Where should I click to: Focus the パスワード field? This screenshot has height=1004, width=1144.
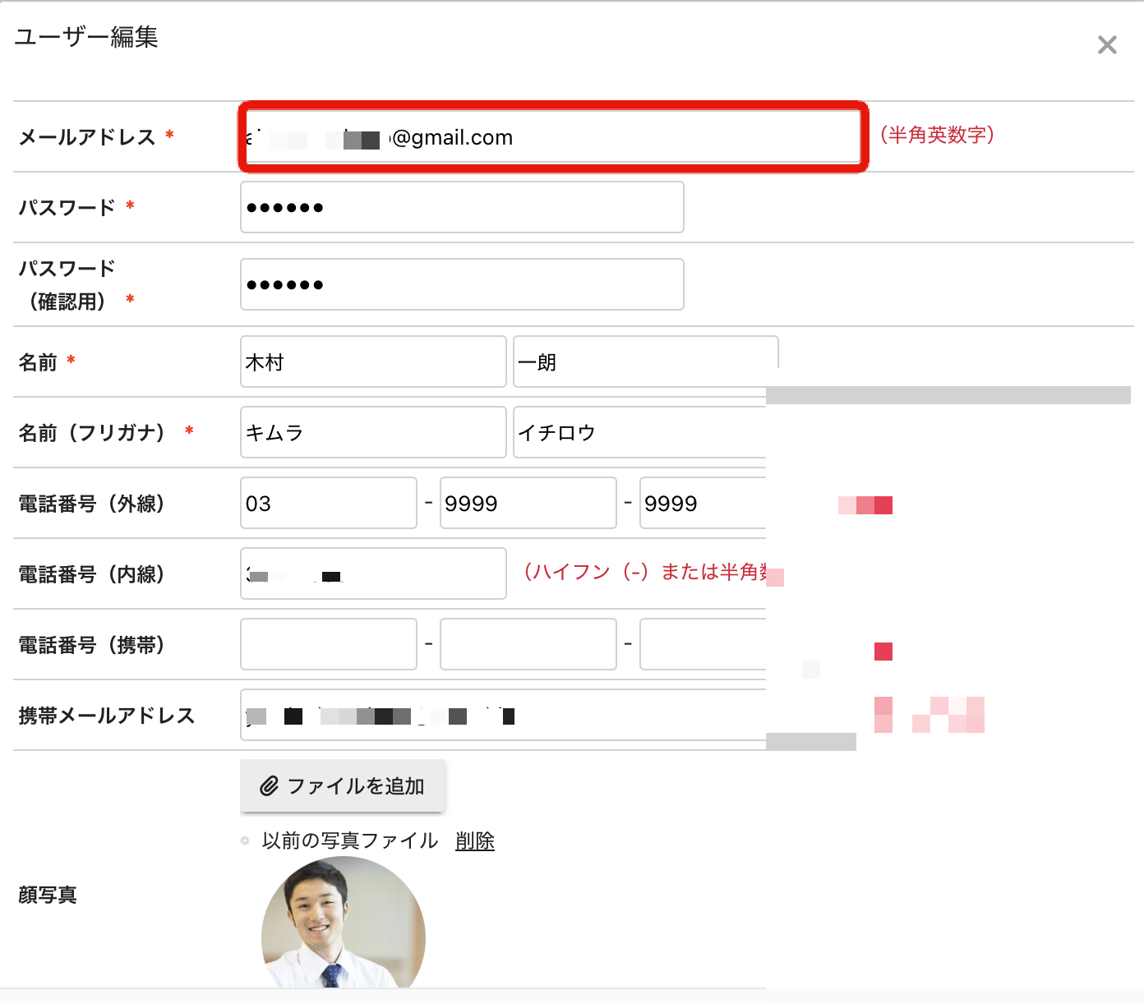click(x=462, y=207)
